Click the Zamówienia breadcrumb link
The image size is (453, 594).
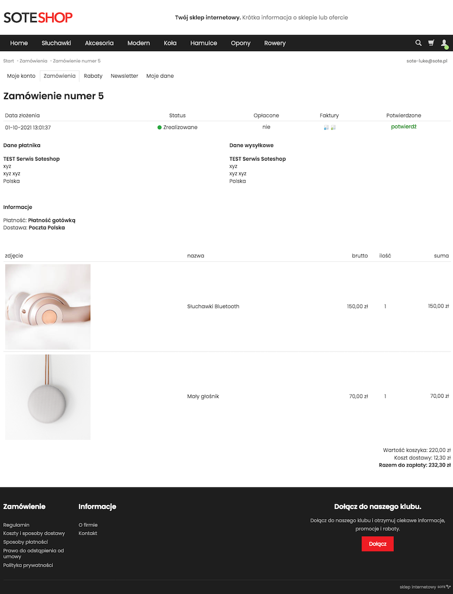coord(33,60)
